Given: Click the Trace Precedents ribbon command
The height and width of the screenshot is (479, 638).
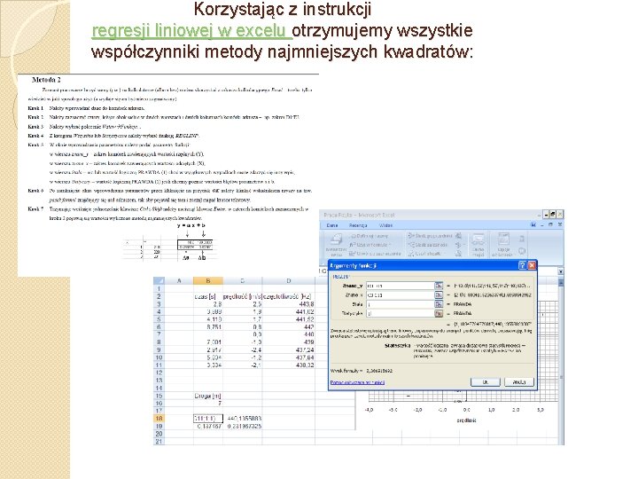Looking at the screenshot, I should [431, 236].
